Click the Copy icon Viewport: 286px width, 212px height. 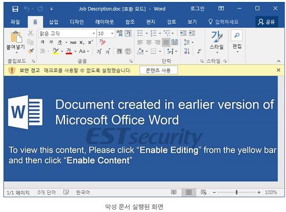point(30,42)
